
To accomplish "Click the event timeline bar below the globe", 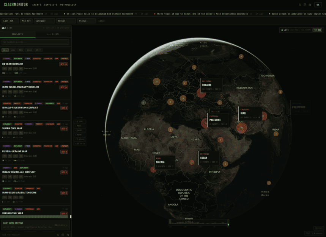I will [199, 221].
